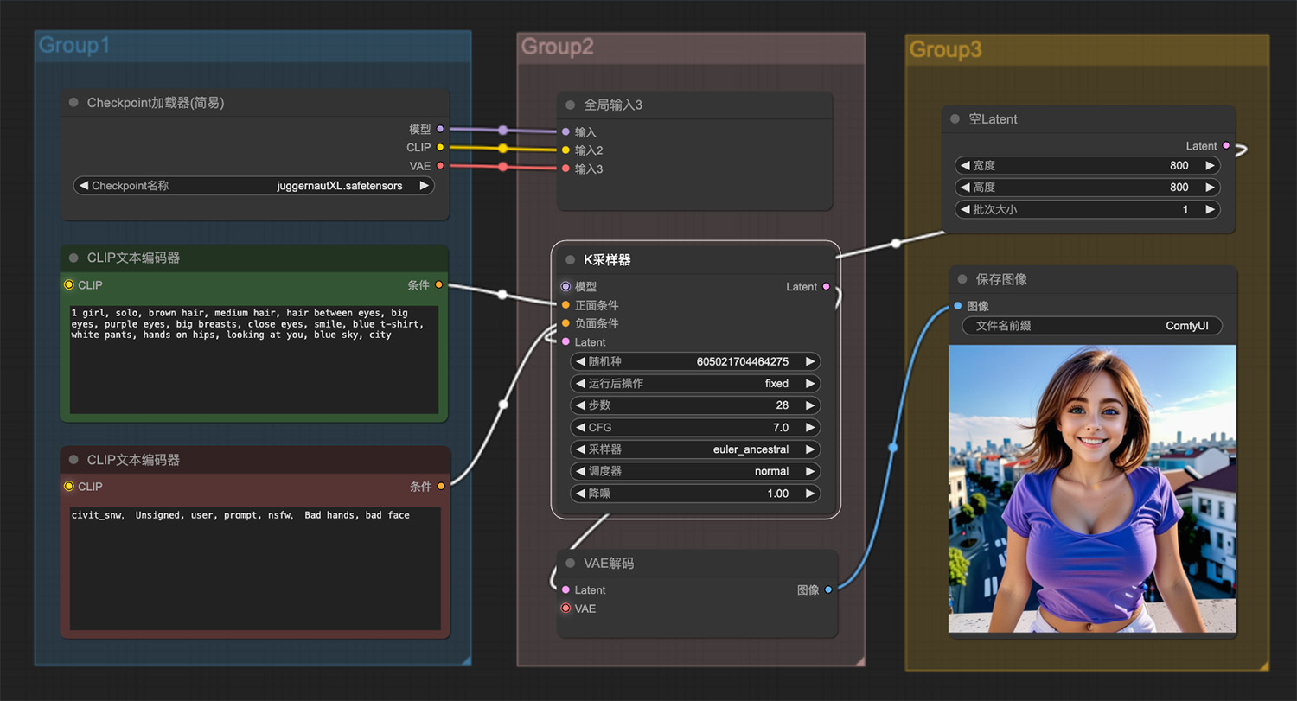Image resolution: width=1297 pixels, height=701 pixels.
Task: Increase 高度 with its right arrow
Action: [1210, 187]
